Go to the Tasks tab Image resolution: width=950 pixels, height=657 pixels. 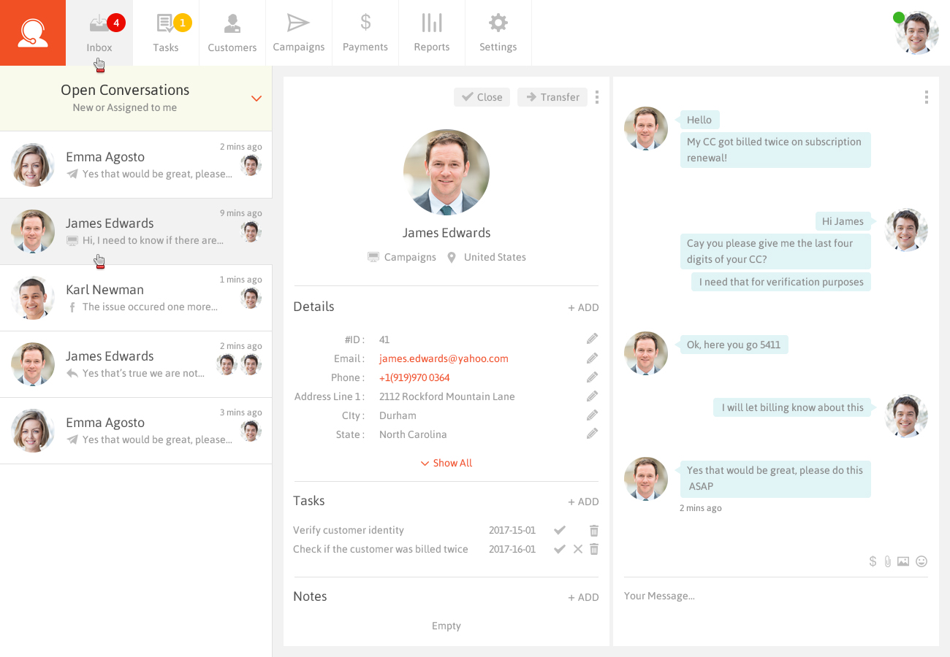[x=166, y=33]
